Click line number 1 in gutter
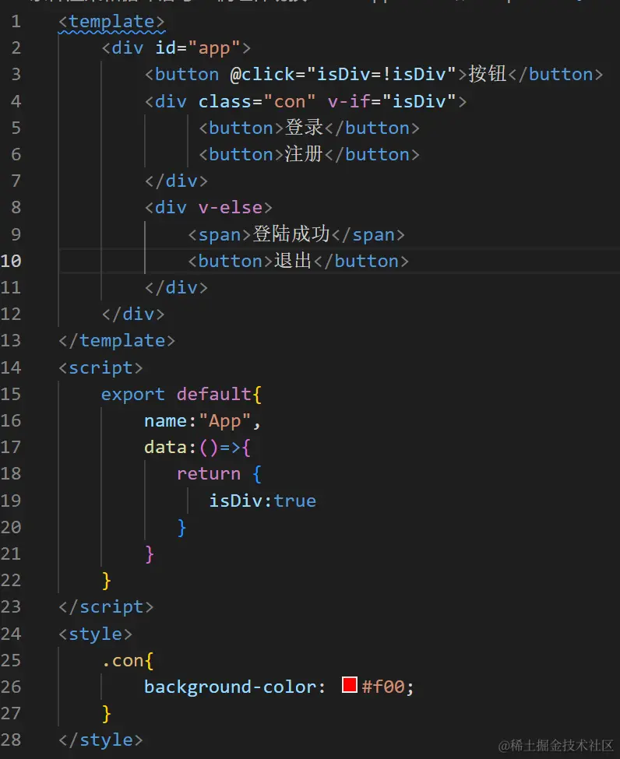Image resolution: width=620 pixels, height=759 pixels. click(x=16, y=21)
